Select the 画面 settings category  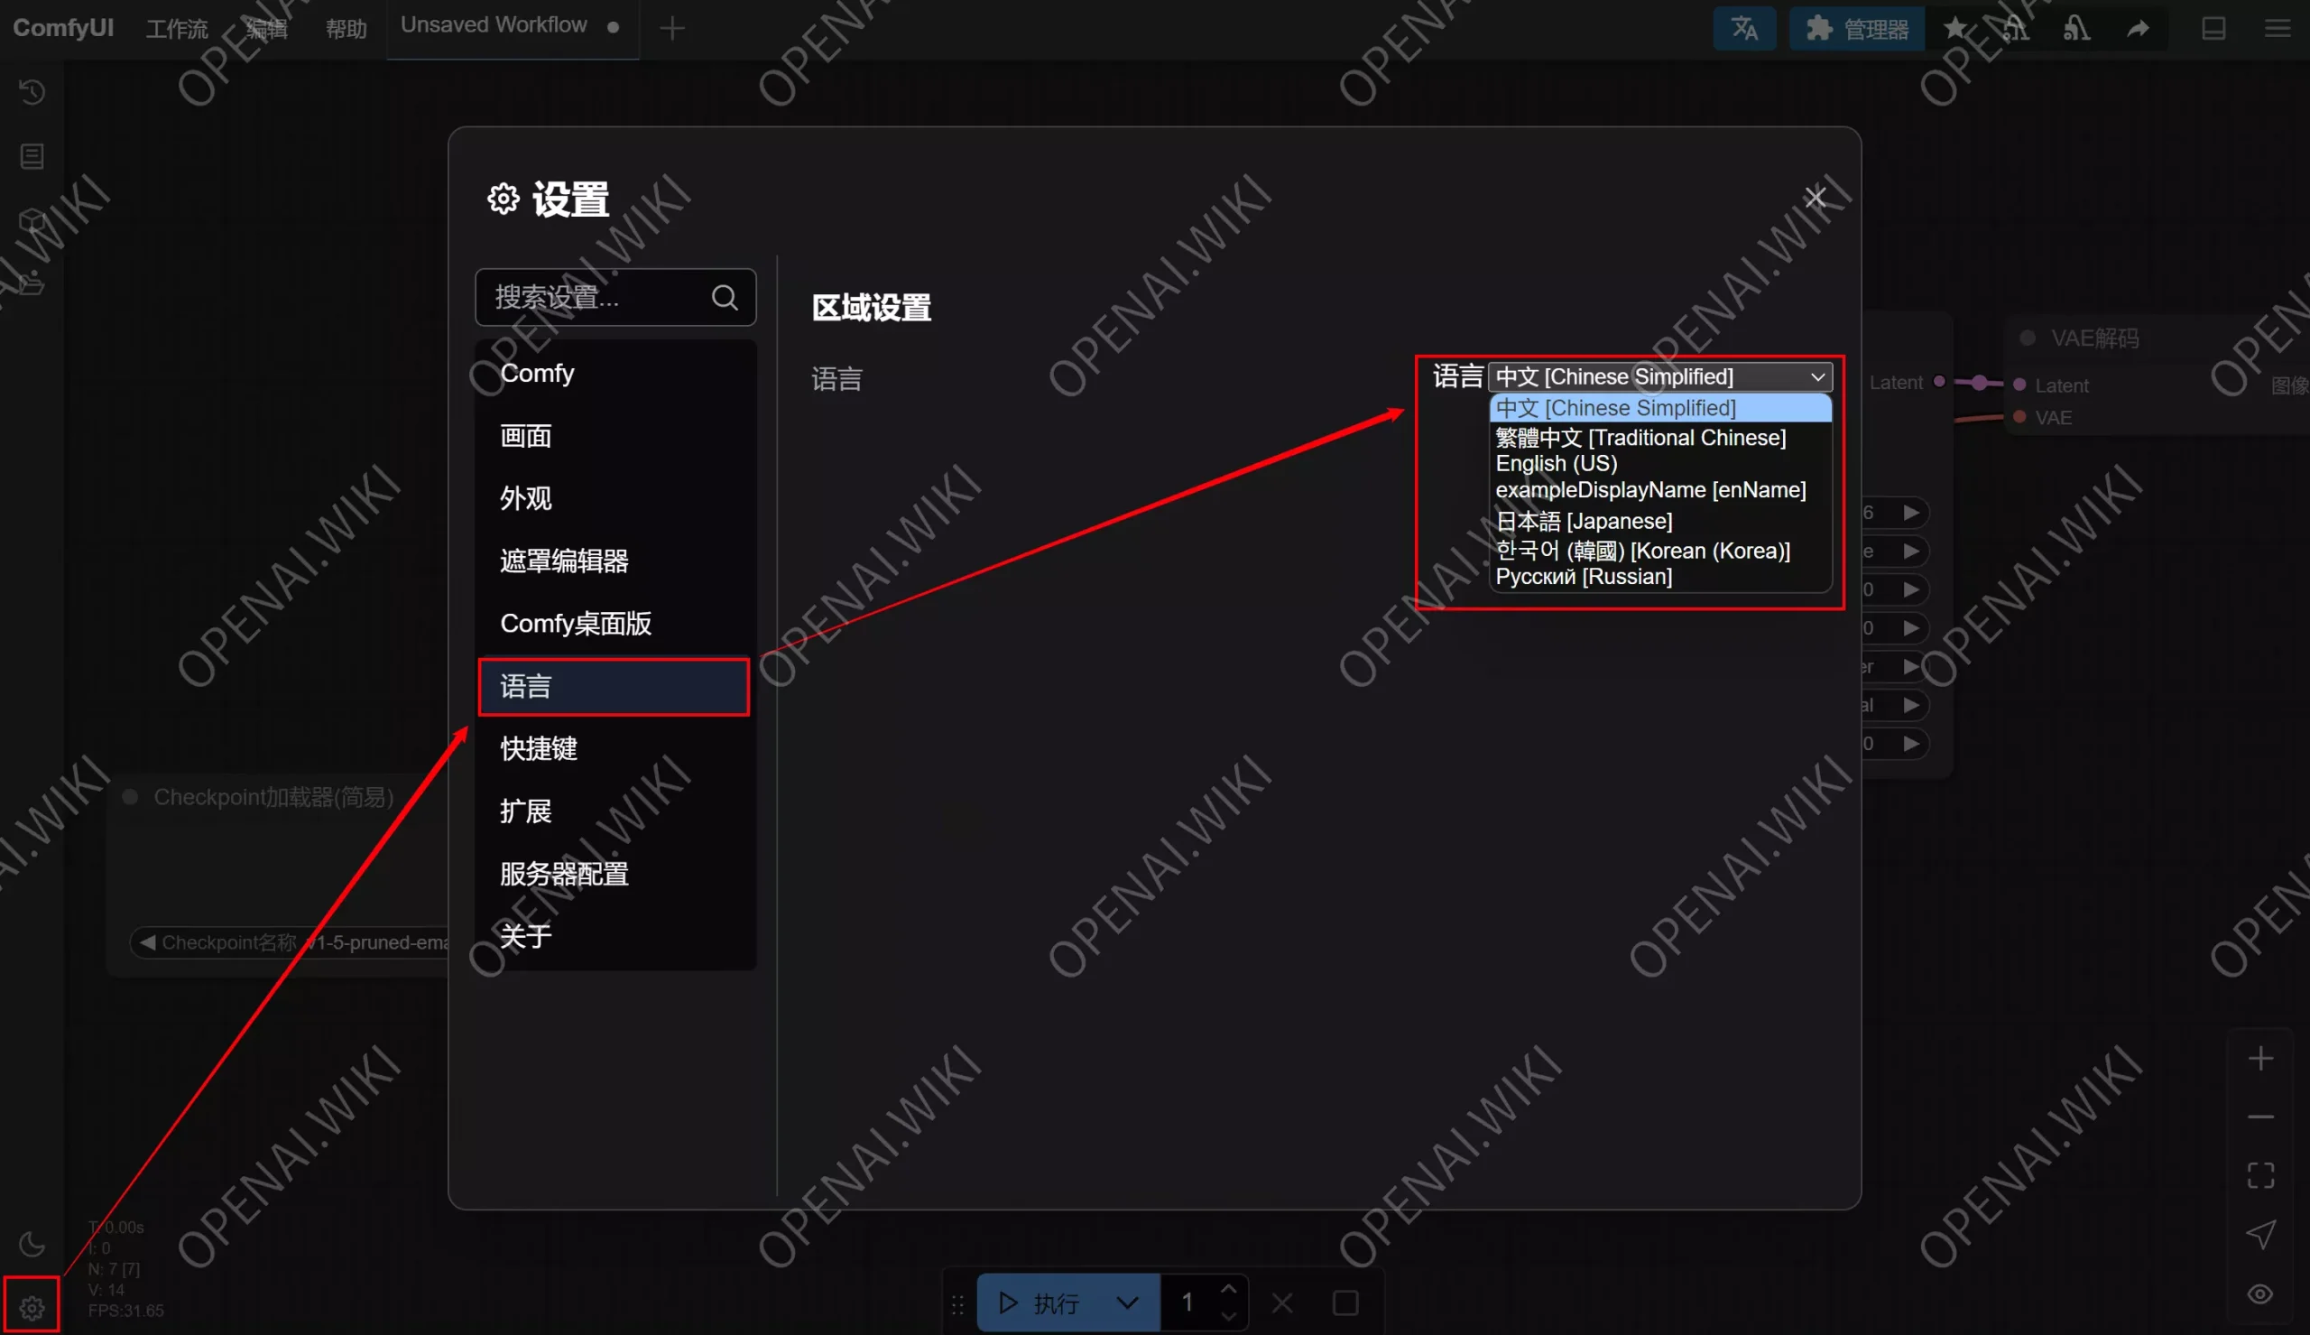click(615, 436)
